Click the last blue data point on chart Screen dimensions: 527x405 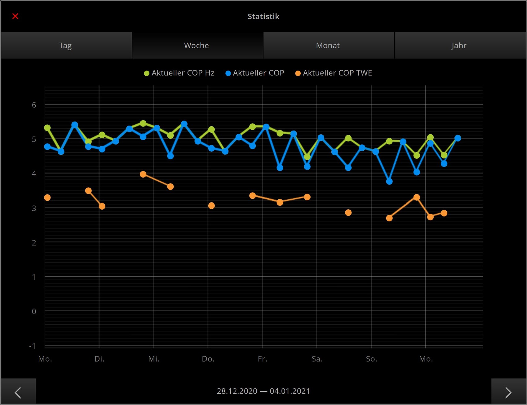pyautogui.click(x=458, y=138)
